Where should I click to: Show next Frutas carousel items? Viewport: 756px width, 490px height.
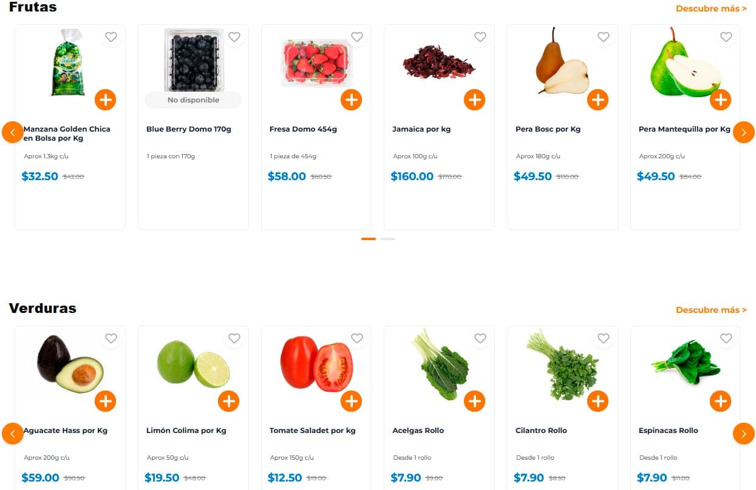744,132
